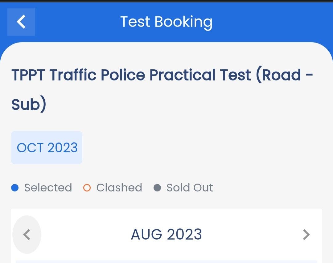Viewport: 333px width, 263px height.
Task: Toggle the Selected status indicator
Action: coord(15,187)
